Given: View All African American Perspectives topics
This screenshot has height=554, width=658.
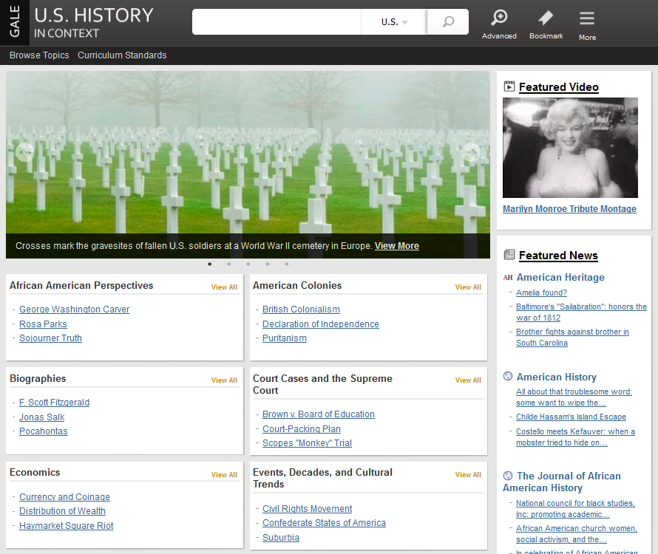Looking at the screenshot, I should tap(224, 287).
